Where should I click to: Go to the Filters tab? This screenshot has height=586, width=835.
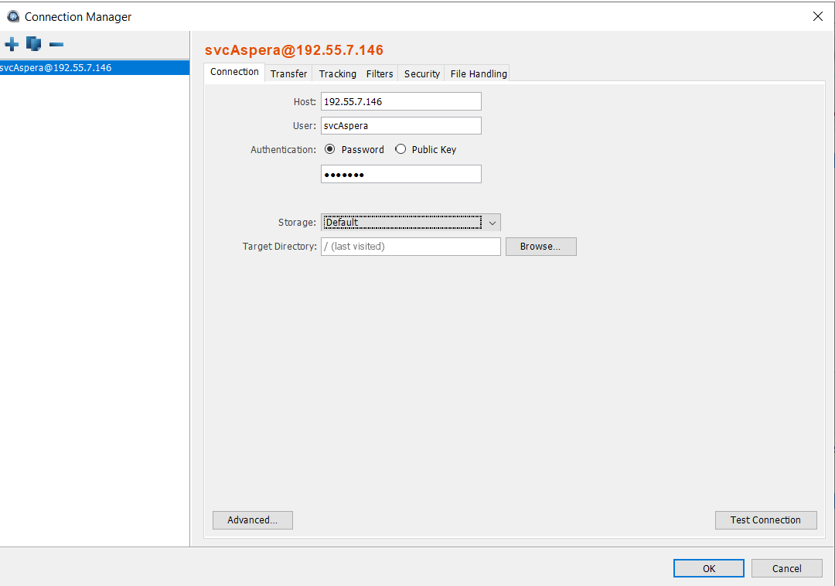(x=380, y=74)
